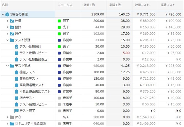Collapse the テスト実施 group
The width and height of the screenshot is (184, 127).
click(7, 66)
